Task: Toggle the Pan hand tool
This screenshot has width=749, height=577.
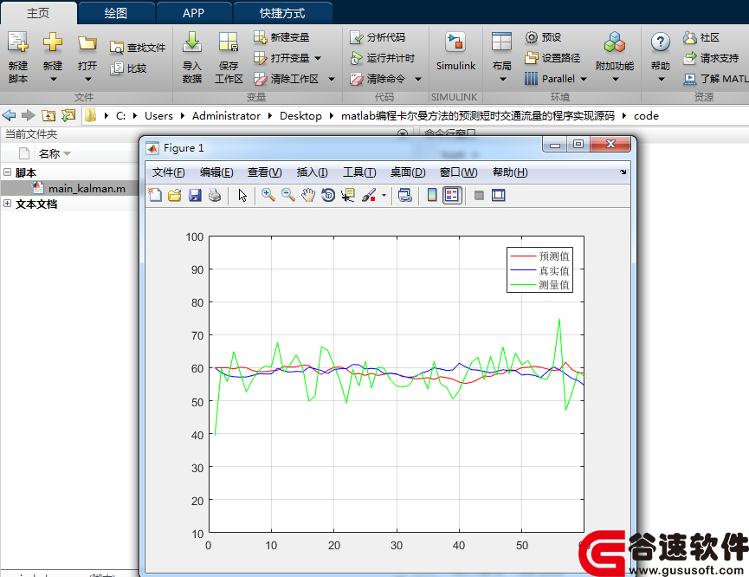Action: [308, 195]
